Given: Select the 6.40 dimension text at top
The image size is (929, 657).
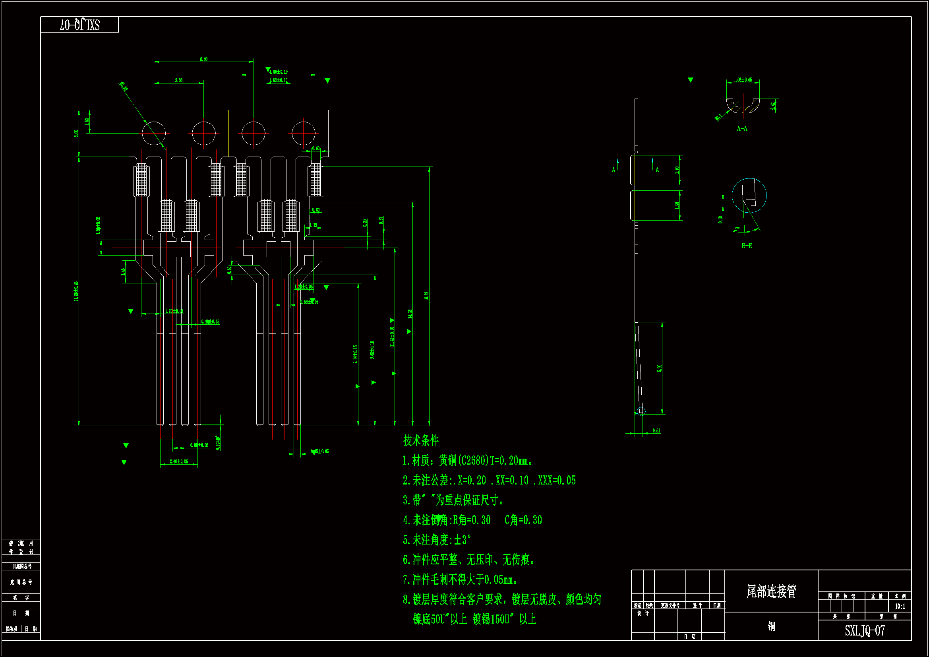Looking at the screenshot, I should 203,59.
